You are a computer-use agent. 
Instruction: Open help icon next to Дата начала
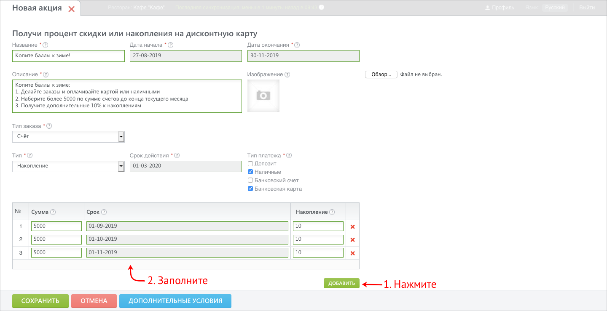coord(171,45)
